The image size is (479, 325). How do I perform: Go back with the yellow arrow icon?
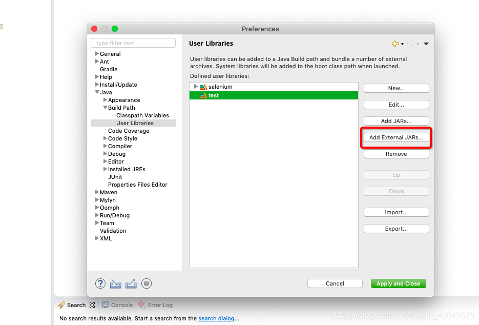pyautogui.click(x=395, y=44)
